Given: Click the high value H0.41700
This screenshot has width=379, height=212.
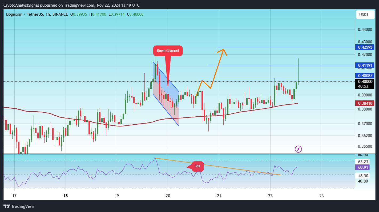Looking at the screenshot, I should (98, 14).
